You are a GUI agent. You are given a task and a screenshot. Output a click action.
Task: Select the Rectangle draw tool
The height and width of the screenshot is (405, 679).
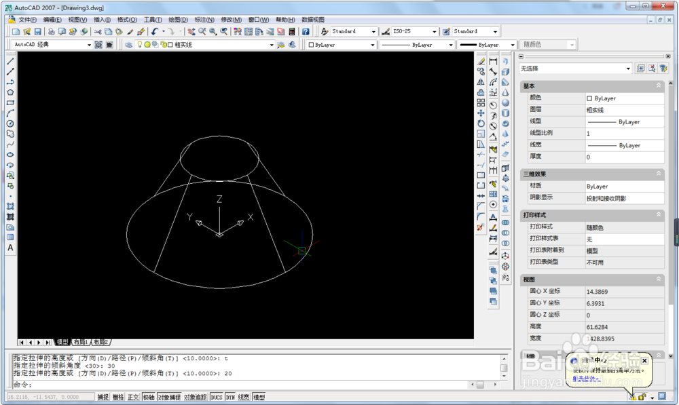[x=10, y=103]
